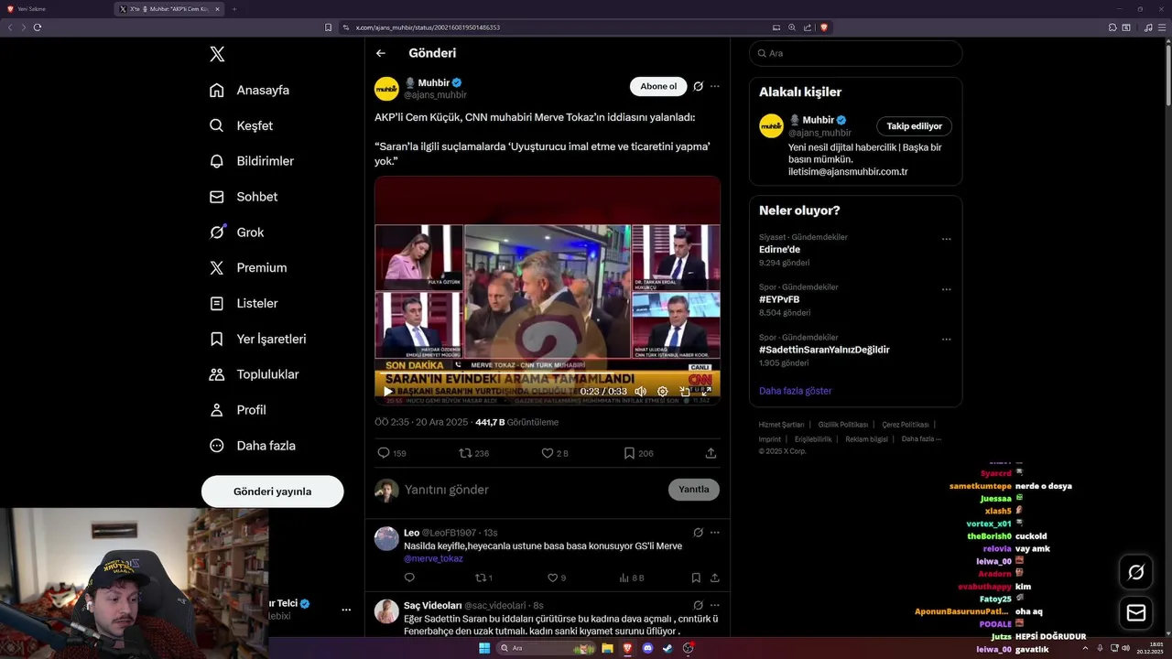Viewport: 1172px width, 659px height.
Task: Mute the video volume
Action: (641, 392)
